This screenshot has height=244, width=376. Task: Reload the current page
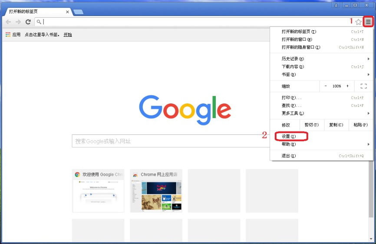click(x=28, y=22)
